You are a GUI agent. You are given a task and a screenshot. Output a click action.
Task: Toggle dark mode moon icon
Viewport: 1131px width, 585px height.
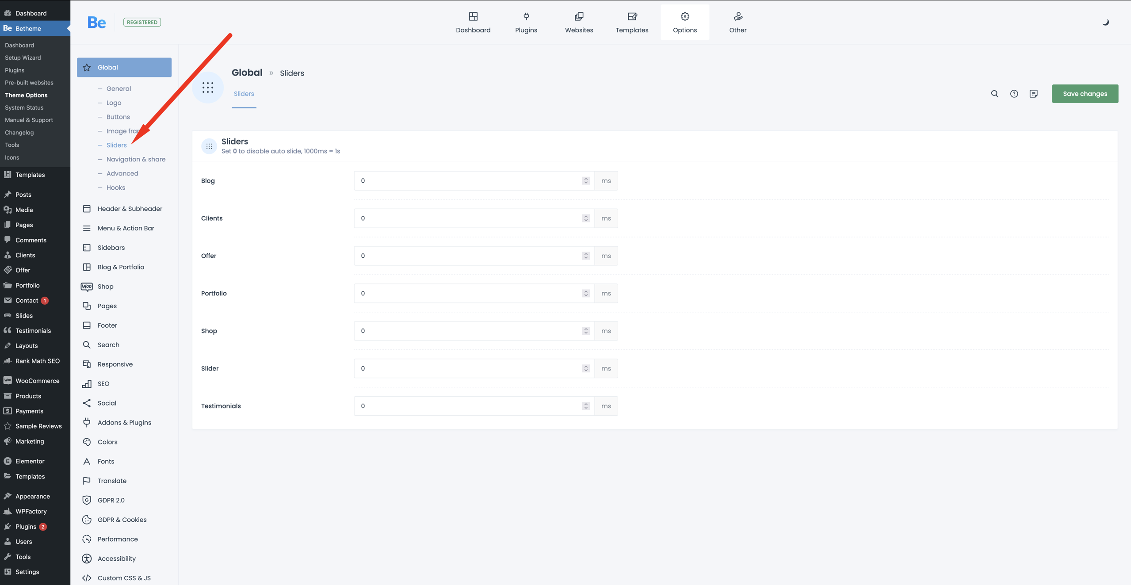coord(1105,22)
